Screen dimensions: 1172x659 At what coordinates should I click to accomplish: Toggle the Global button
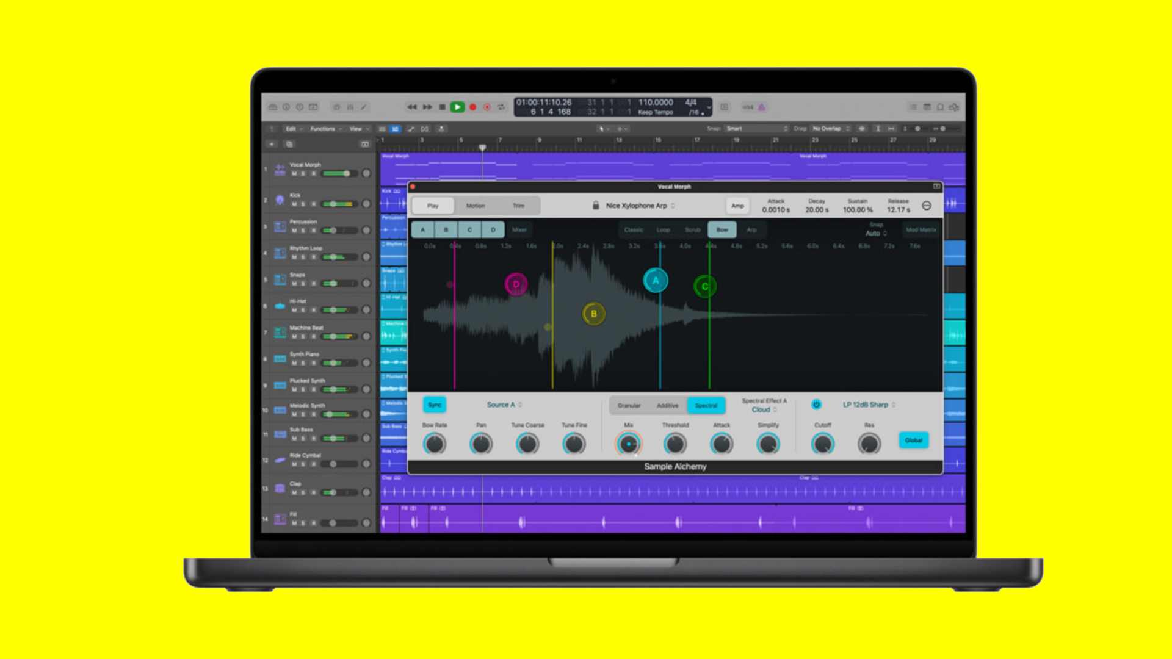pyautogui.click(x=914, y=440)
